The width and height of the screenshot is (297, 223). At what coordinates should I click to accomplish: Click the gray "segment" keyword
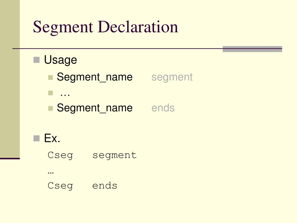[172, 77]
